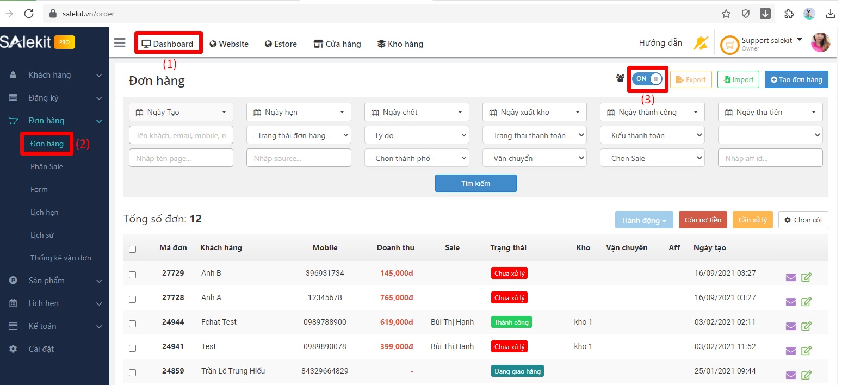This screenshot has width=842, height=385.
Task: Expand the Sản phẩm sidebar menu
Action: pos(54,281)
